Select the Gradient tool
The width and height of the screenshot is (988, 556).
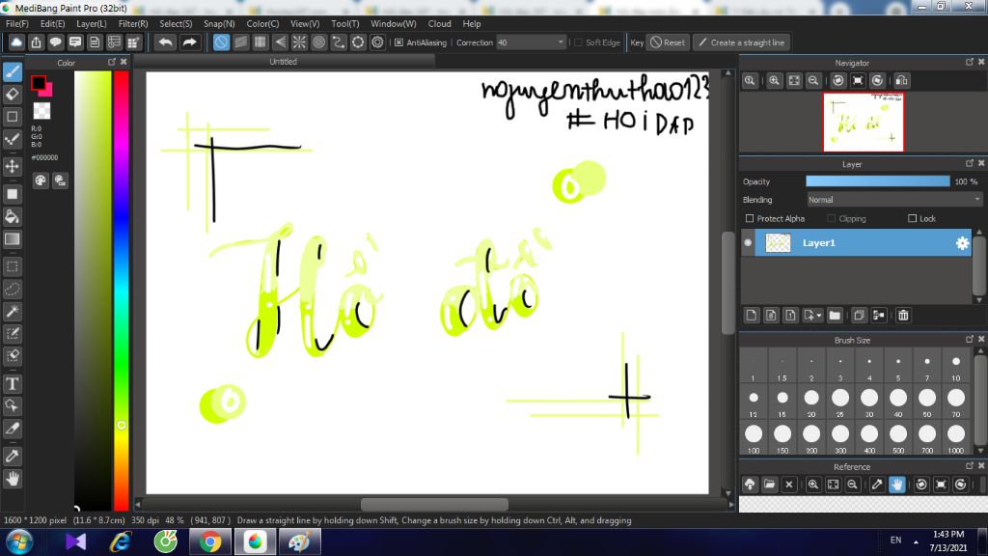[x=12, y=239]
